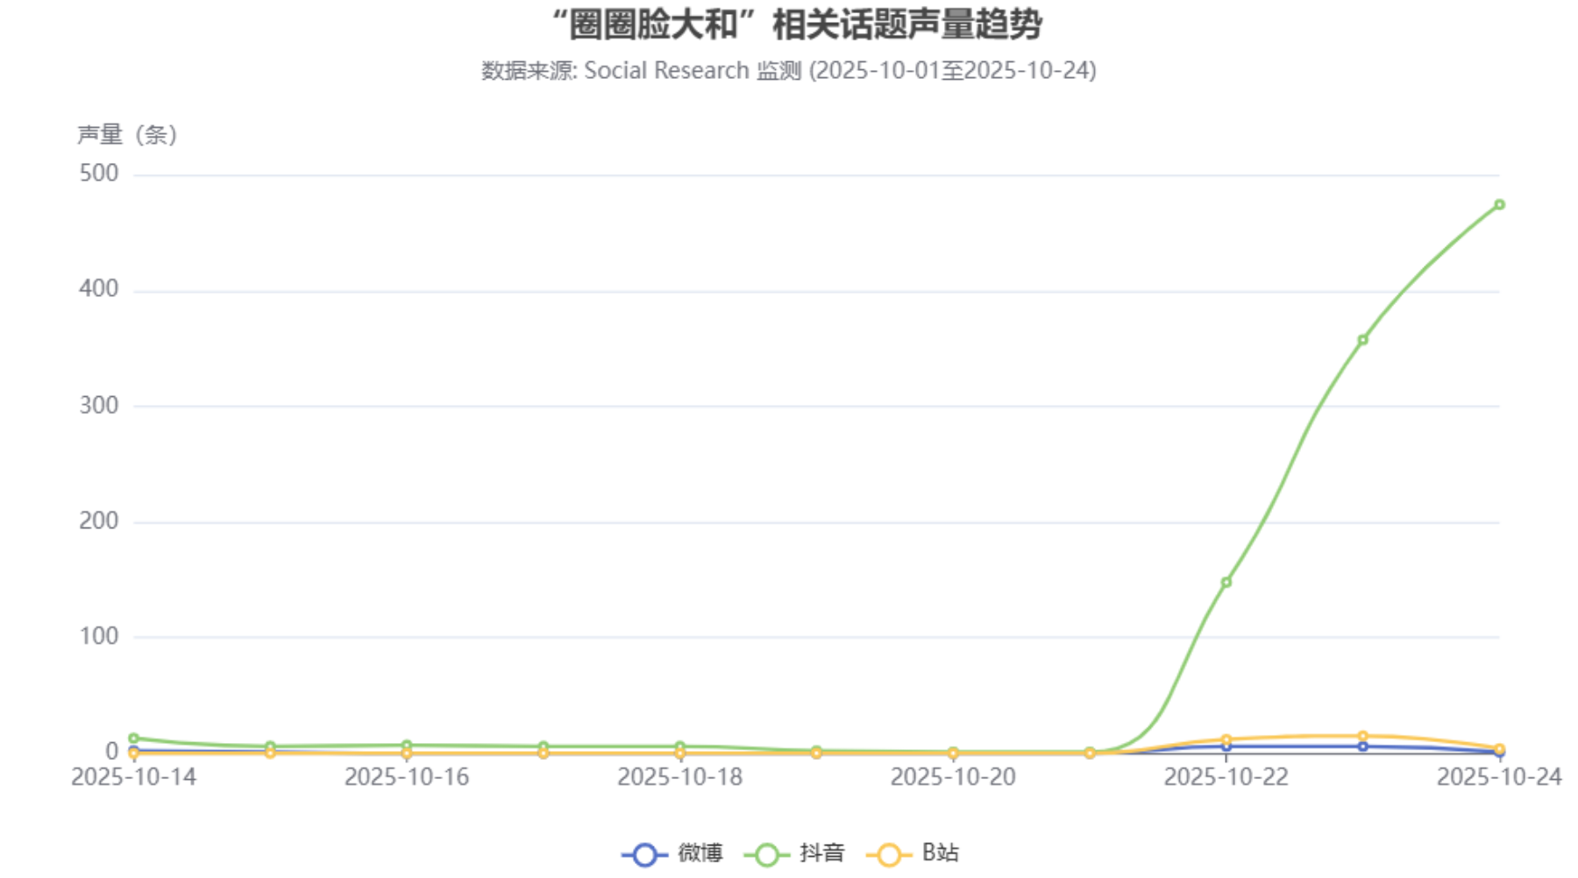This screenshot has height=878, width=1578.
Task: Click 抖音 data point on 2025-10-16
Action: tap(407, 746)
